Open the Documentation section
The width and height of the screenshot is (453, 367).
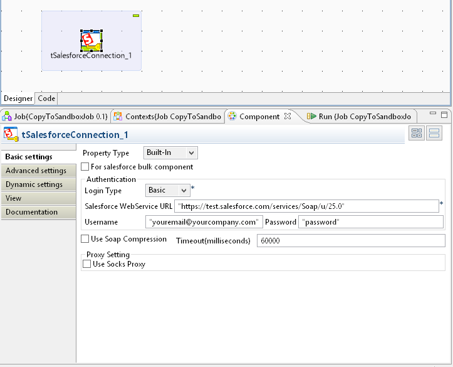38,212
